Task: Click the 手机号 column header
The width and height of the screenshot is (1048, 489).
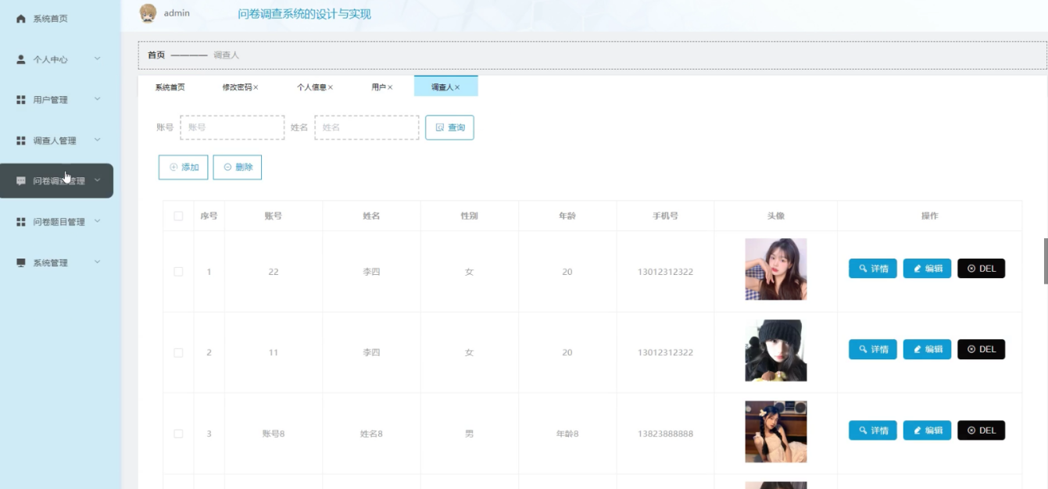Action: (665, 216)
